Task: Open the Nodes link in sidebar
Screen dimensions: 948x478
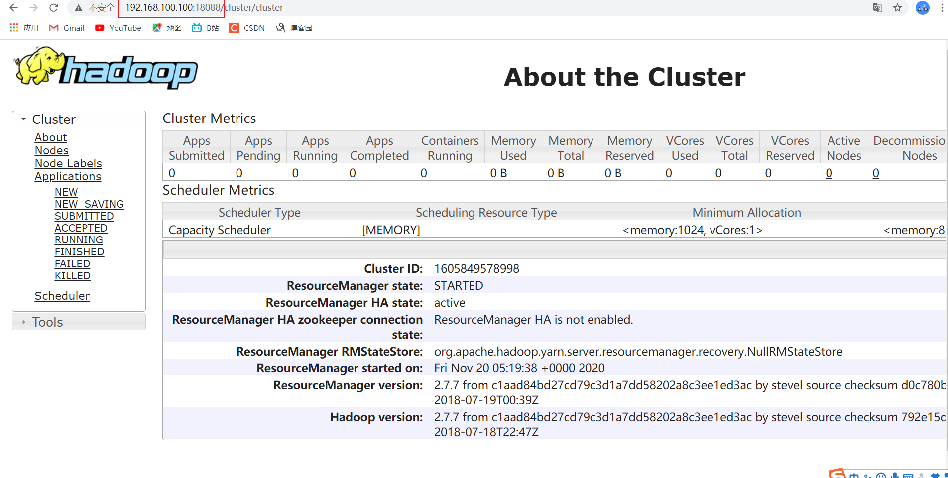Action: (x=51, y=150)
